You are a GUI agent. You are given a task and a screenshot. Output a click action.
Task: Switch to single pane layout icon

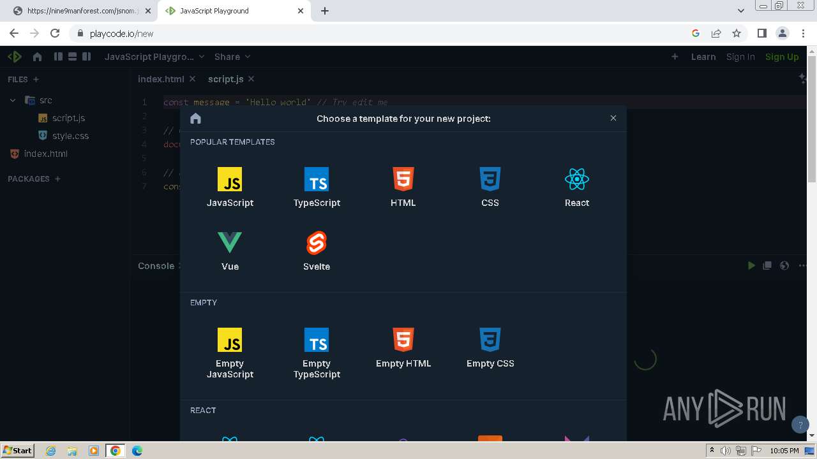point(86,57)
